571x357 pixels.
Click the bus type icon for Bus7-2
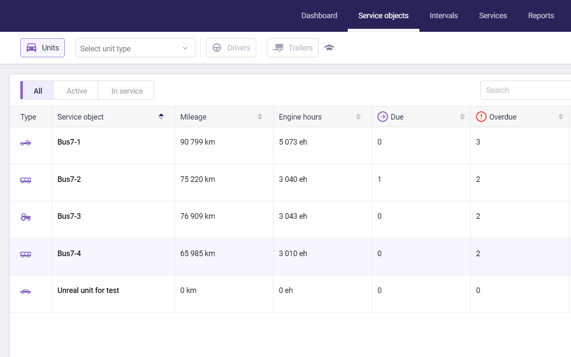coord(26,180)
